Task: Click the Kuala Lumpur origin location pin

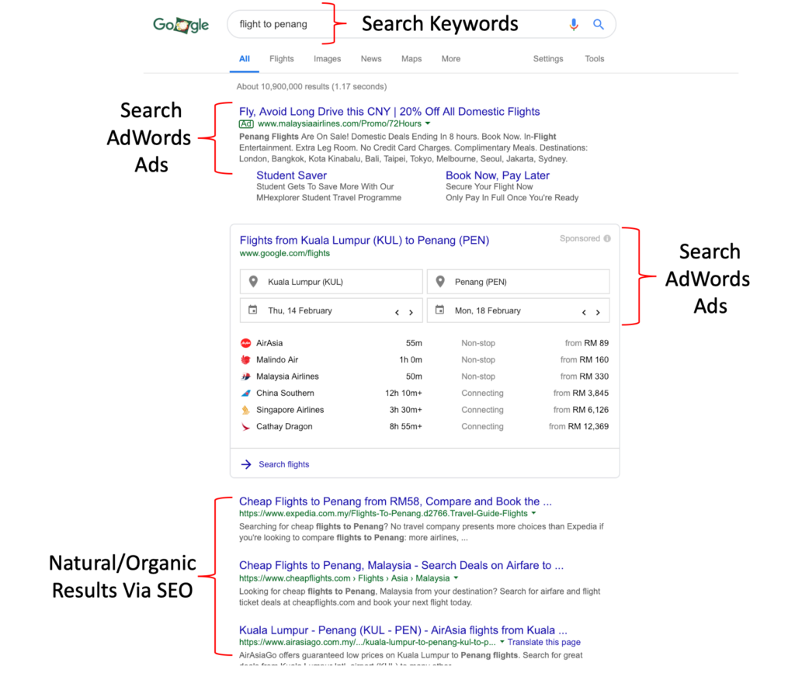Action: [252, 282]
